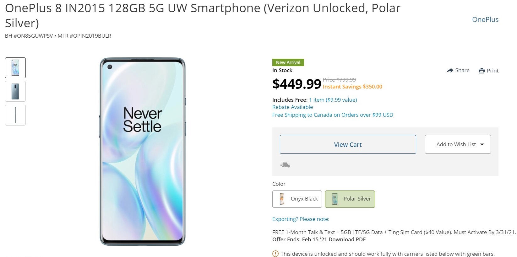Show the side-profile phone thumbnail
Viewport: 517px width, 257px height.
[15, 115]
